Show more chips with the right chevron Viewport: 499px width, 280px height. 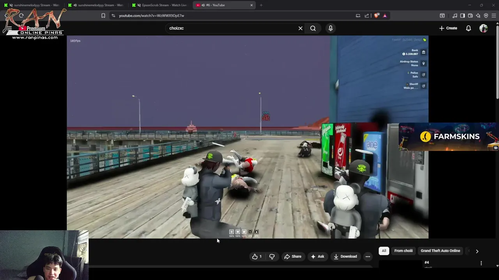point(477,251)
